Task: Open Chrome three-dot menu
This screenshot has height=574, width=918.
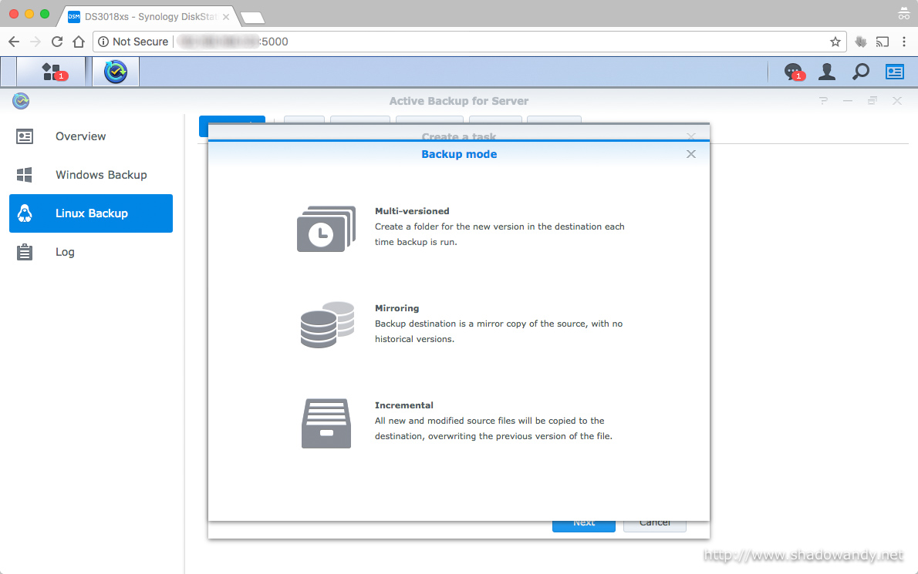Action: tap(904, 42)
